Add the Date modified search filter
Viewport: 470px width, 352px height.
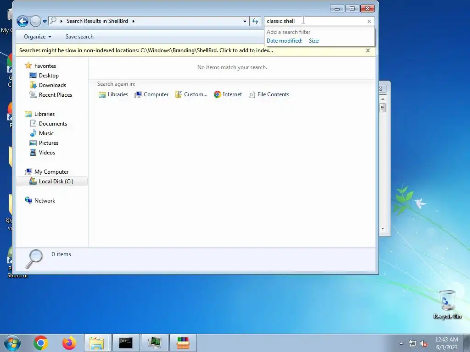click(285, 41)
